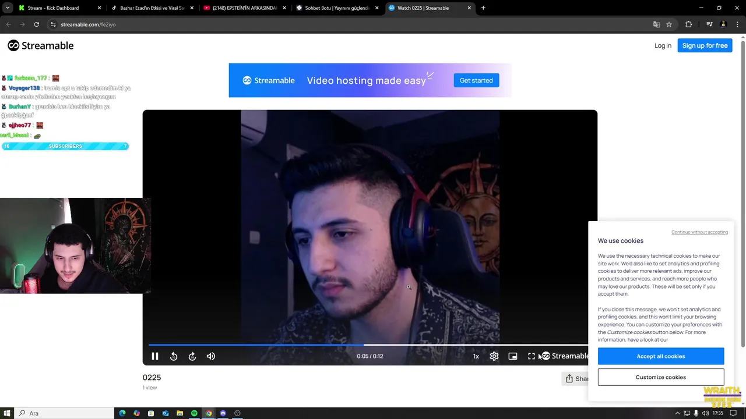Open the media controls icon
Screen dimensions: 746x419
pos(709,24)
